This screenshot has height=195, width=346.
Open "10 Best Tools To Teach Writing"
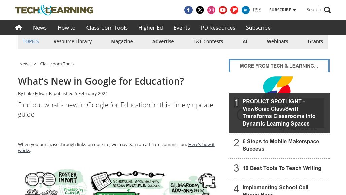click(x=282, y=168)
